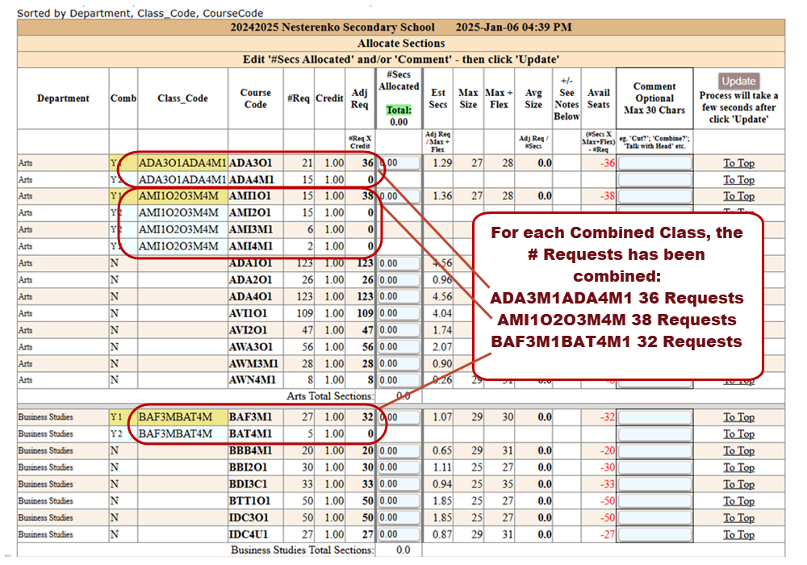Click the BAF3MBAT4M class code cell for BAT4M1
Image resolution: width=807 pixels, height=565 pixels.
click(x=176, y=434)
